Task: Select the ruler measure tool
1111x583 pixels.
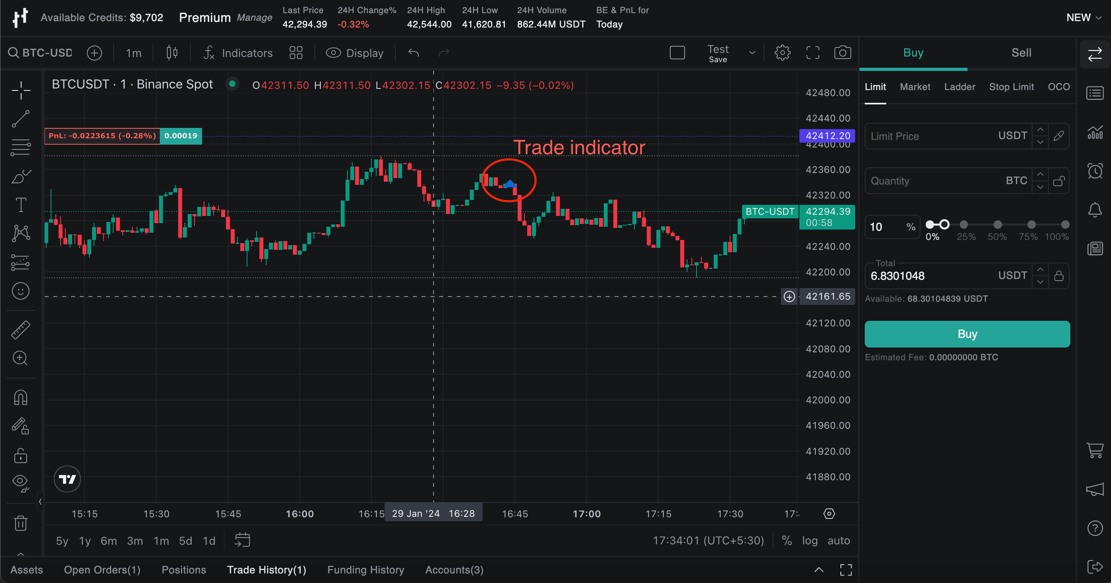Action: [x=21, y=330]
